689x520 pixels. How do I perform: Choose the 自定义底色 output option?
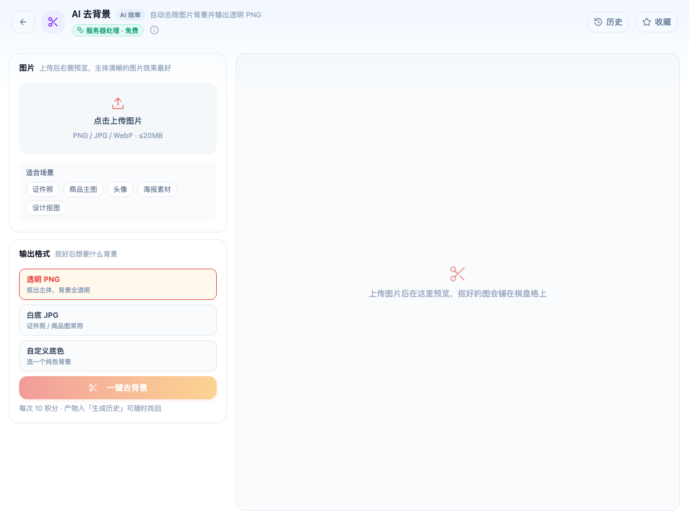click(x=118, y=356)
